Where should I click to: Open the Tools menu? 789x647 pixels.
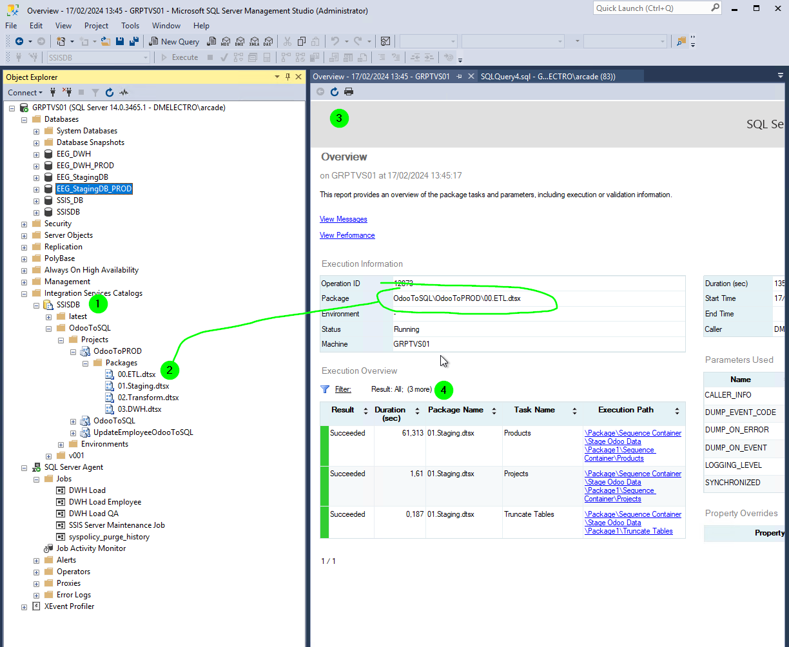pos(130,26)
